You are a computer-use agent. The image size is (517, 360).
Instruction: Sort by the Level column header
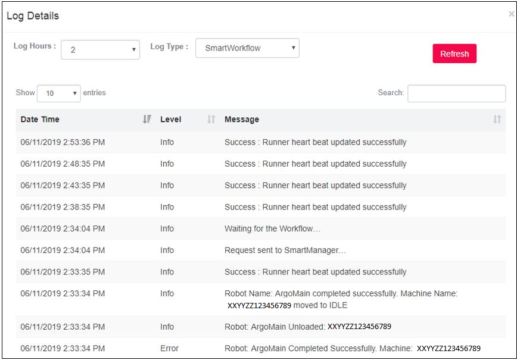pyautogui.click(x=171, y=120)
